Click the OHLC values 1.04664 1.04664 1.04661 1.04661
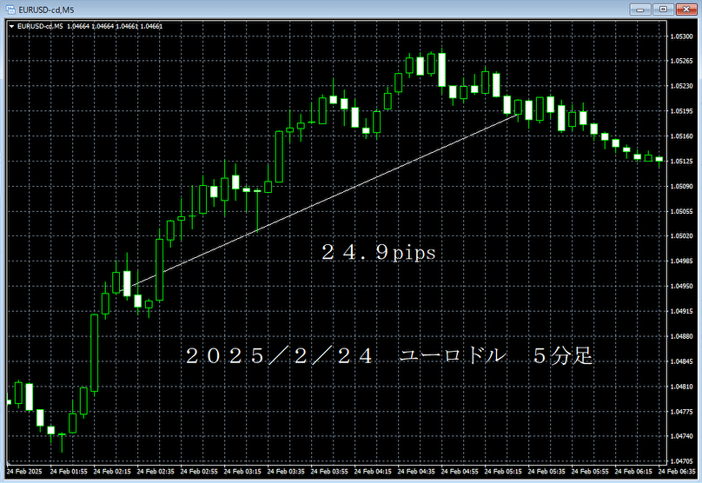This screenshot has width=702, height=483. [115, 26]
